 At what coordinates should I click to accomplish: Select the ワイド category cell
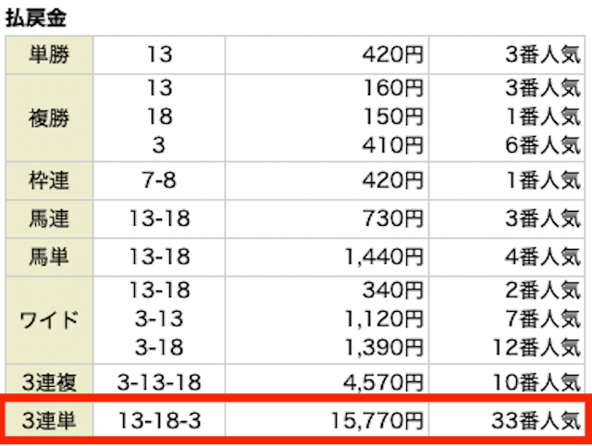[x=49, y=320]
